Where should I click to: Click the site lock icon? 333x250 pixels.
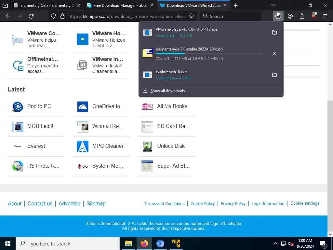pyautogui.click(x=62, y=16)
